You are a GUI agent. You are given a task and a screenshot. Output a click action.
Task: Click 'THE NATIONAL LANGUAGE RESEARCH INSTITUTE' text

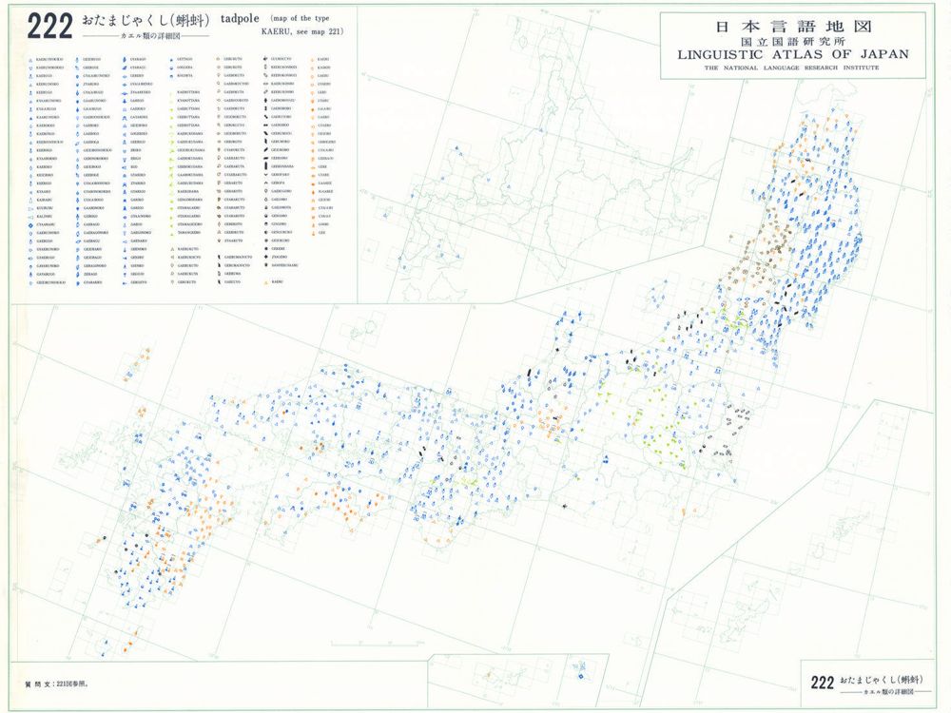793,68
